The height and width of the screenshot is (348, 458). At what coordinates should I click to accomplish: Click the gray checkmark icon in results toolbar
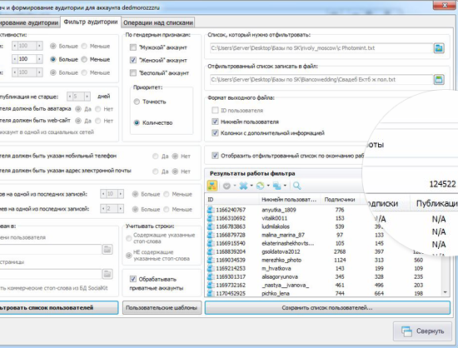click(x=227, y=186)
